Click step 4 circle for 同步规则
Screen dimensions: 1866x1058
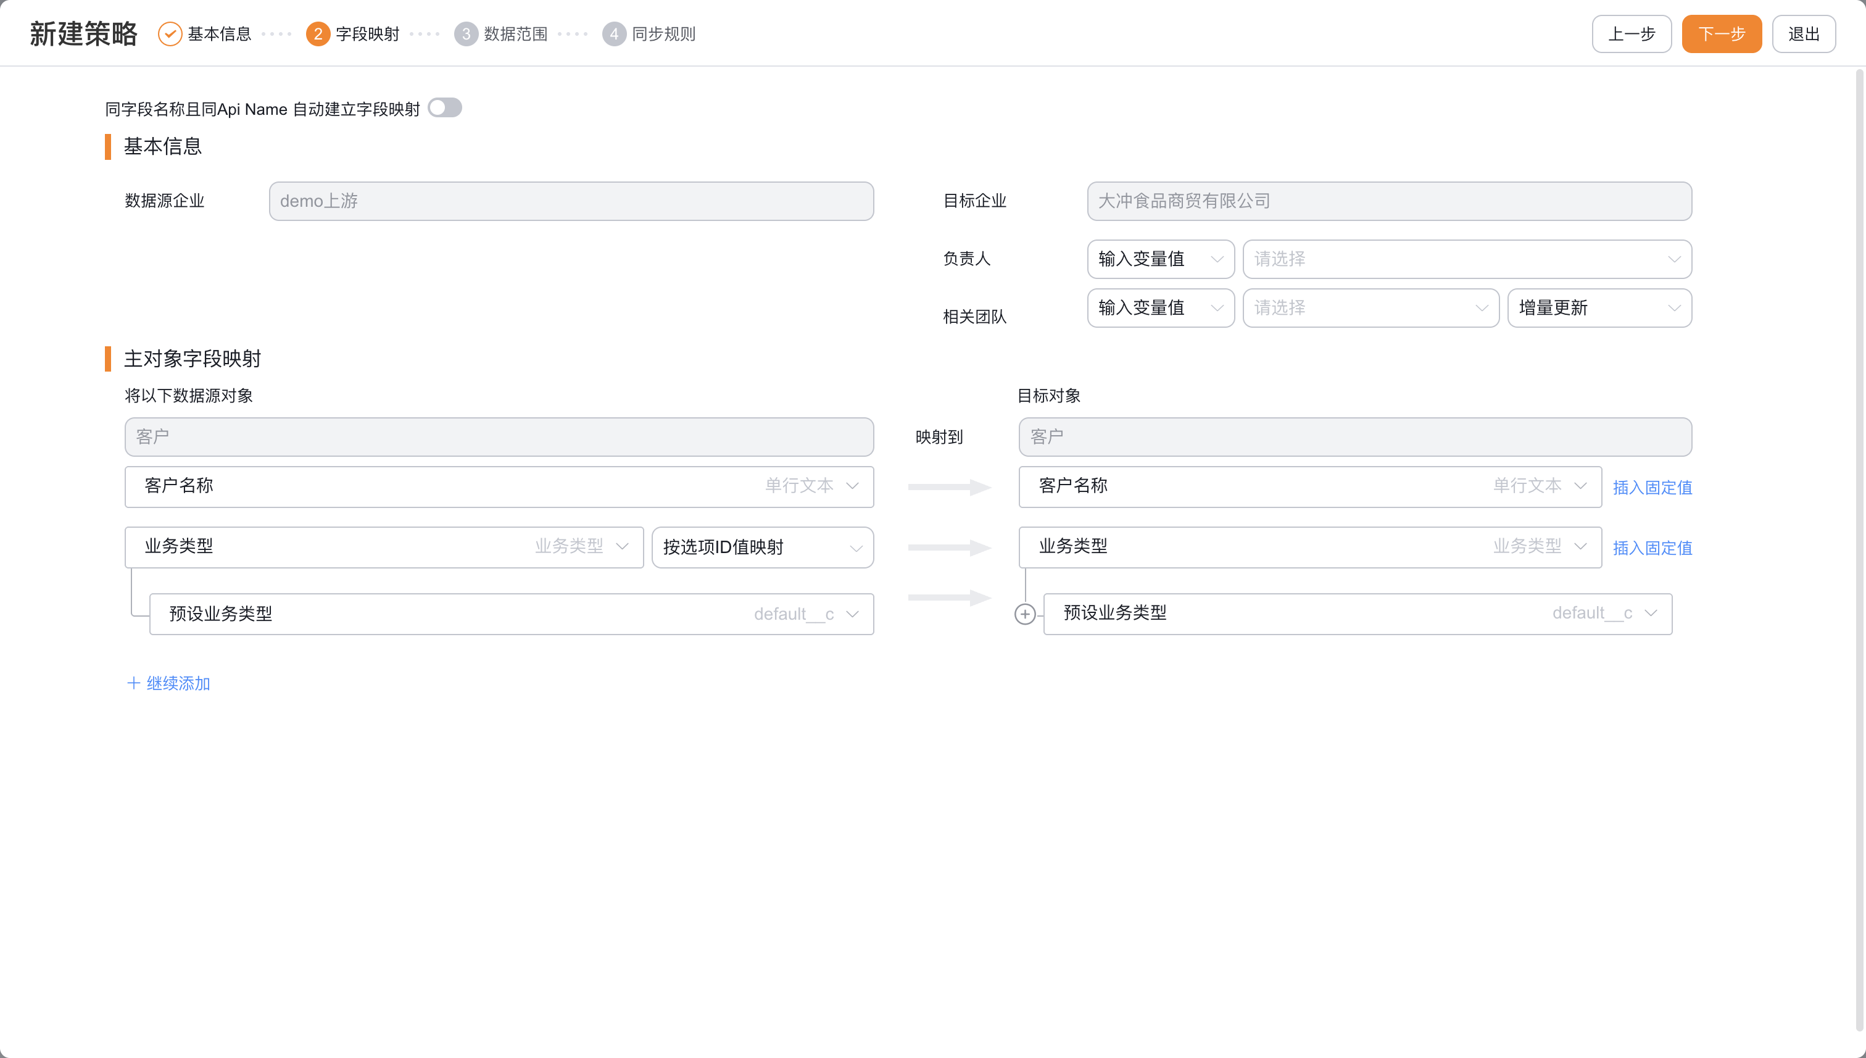tap(614, 34)
